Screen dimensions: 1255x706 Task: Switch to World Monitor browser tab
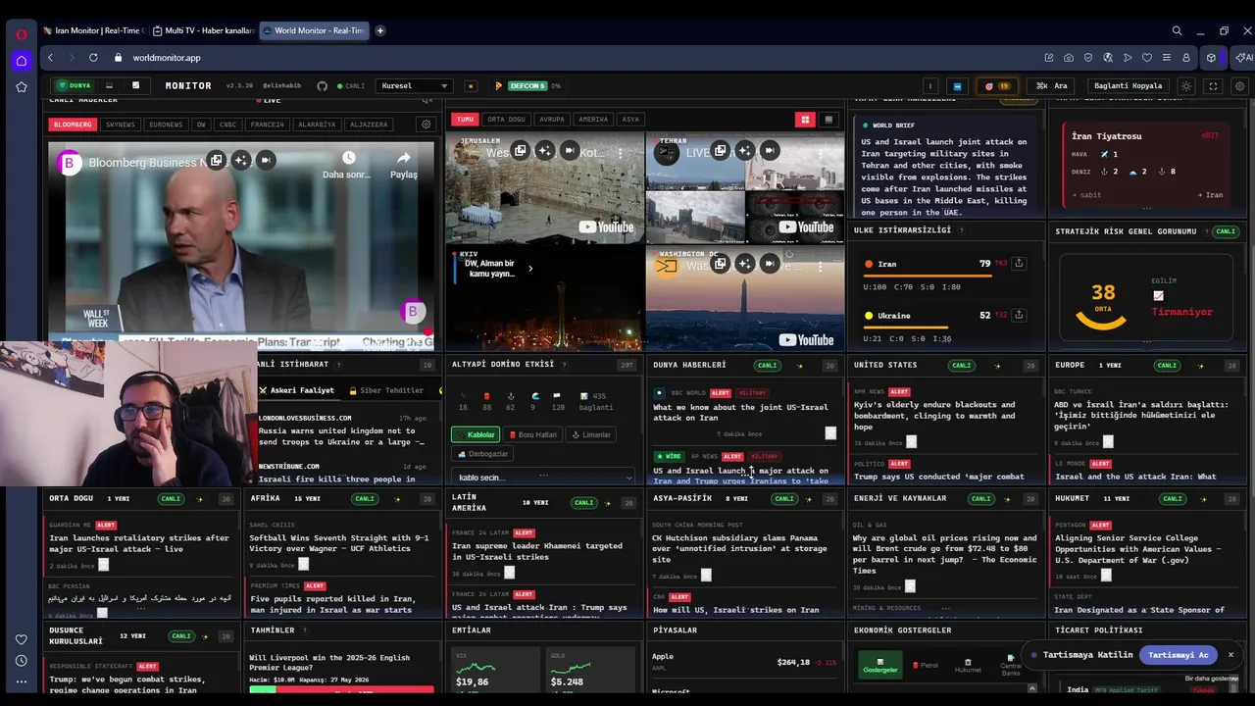313,30
